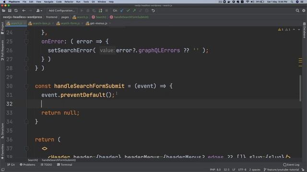This screenshot has height=172, width=307.
Task: Toggle fold marker at line 27
Action: (26, 59)
